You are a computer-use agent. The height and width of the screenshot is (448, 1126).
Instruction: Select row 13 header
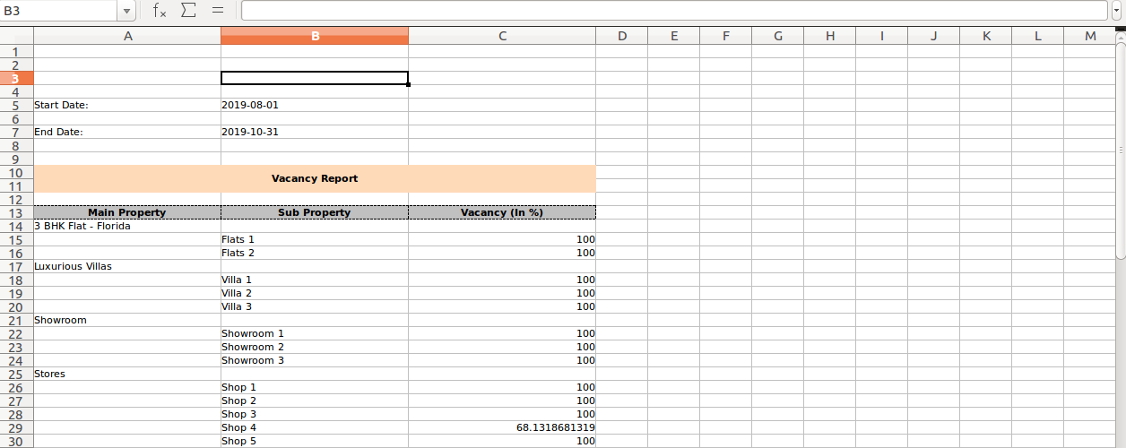coord(16,213)
